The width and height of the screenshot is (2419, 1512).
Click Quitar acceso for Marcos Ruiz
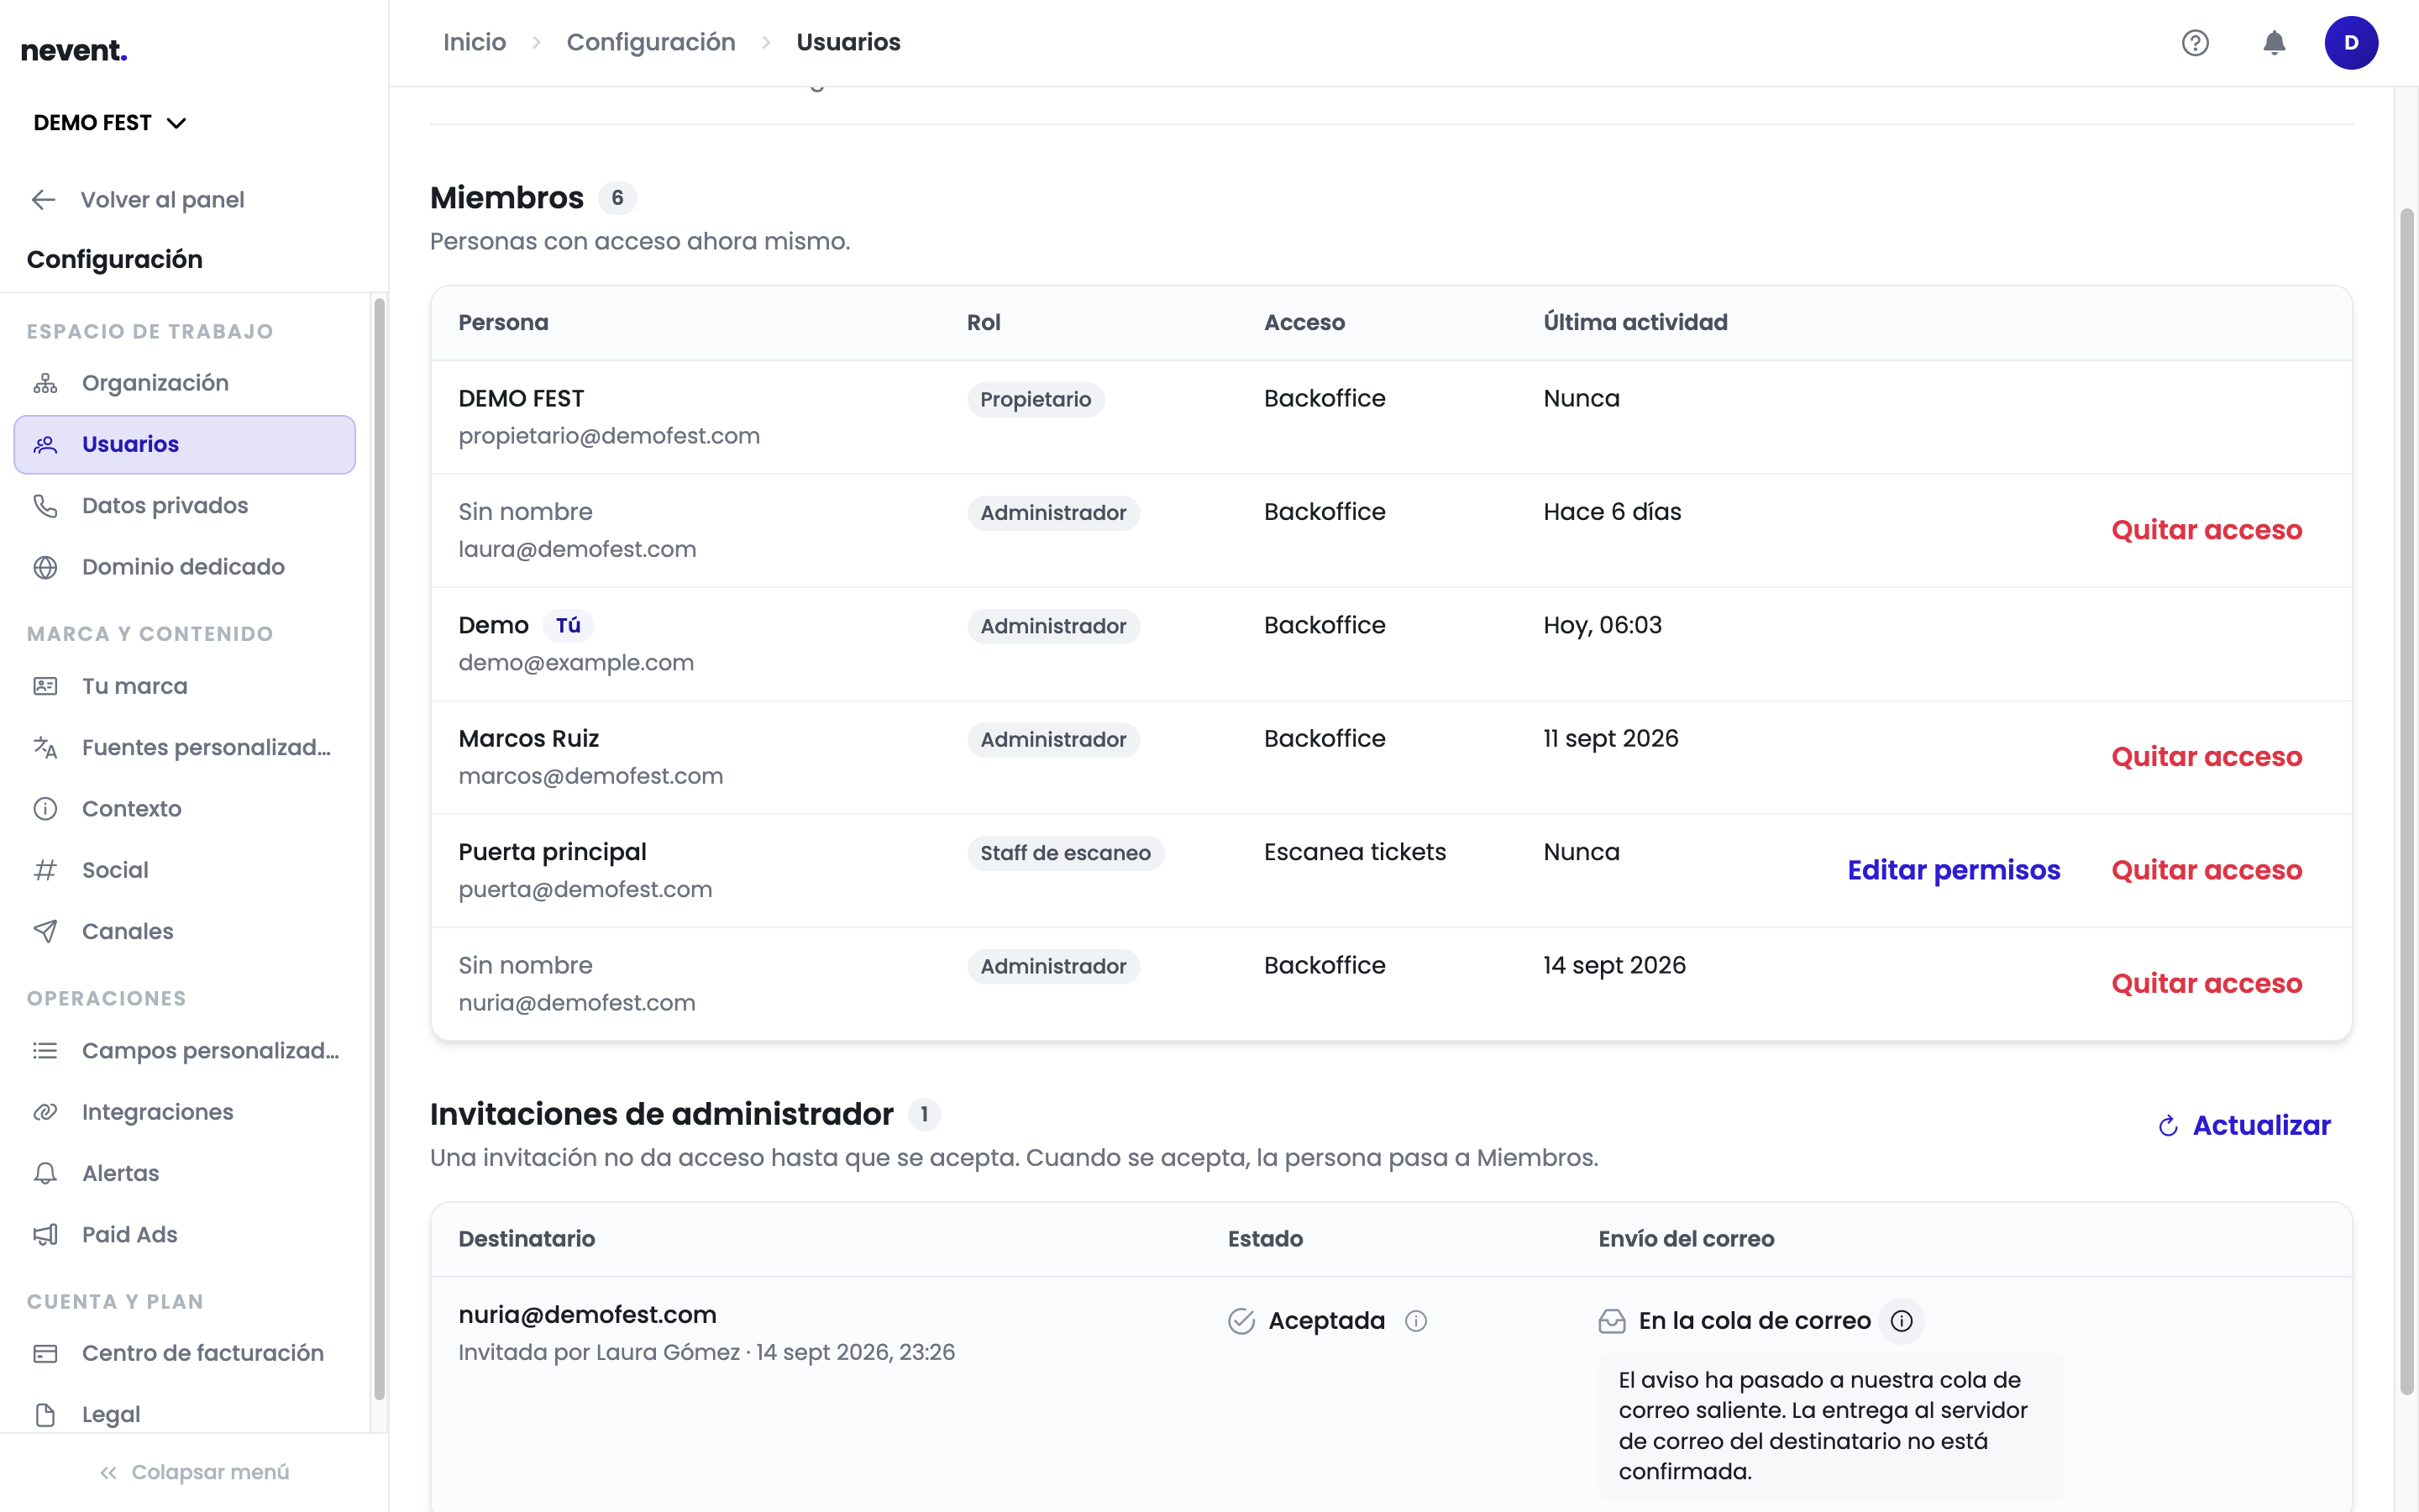pyautogui.click(x=2206, y=757)
